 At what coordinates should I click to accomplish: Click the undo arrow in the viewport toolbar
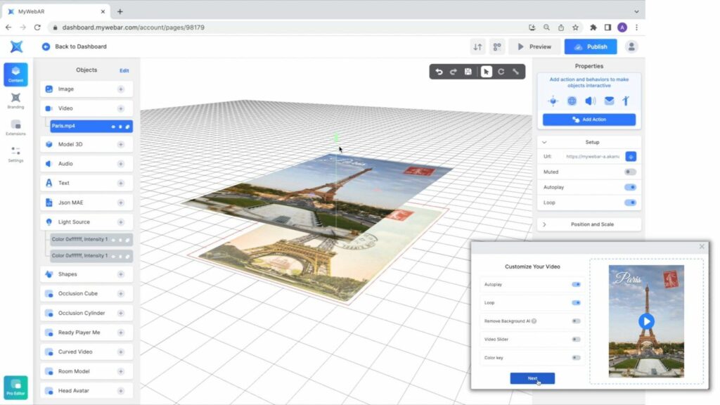coord(439,72)
